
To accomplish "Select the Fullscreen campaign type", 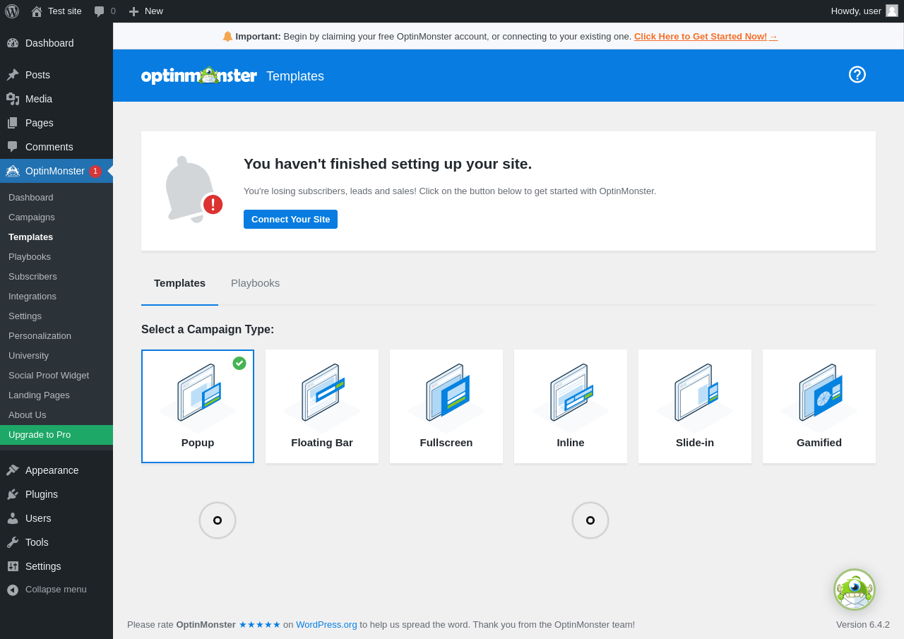I will tap(446, 406).
